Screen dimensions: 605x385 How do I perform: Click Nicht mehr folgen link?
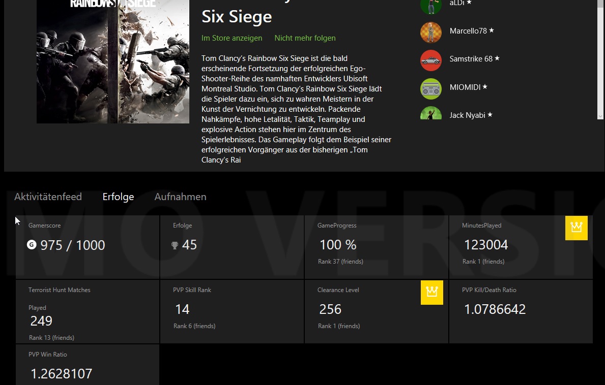click(305, 38)
